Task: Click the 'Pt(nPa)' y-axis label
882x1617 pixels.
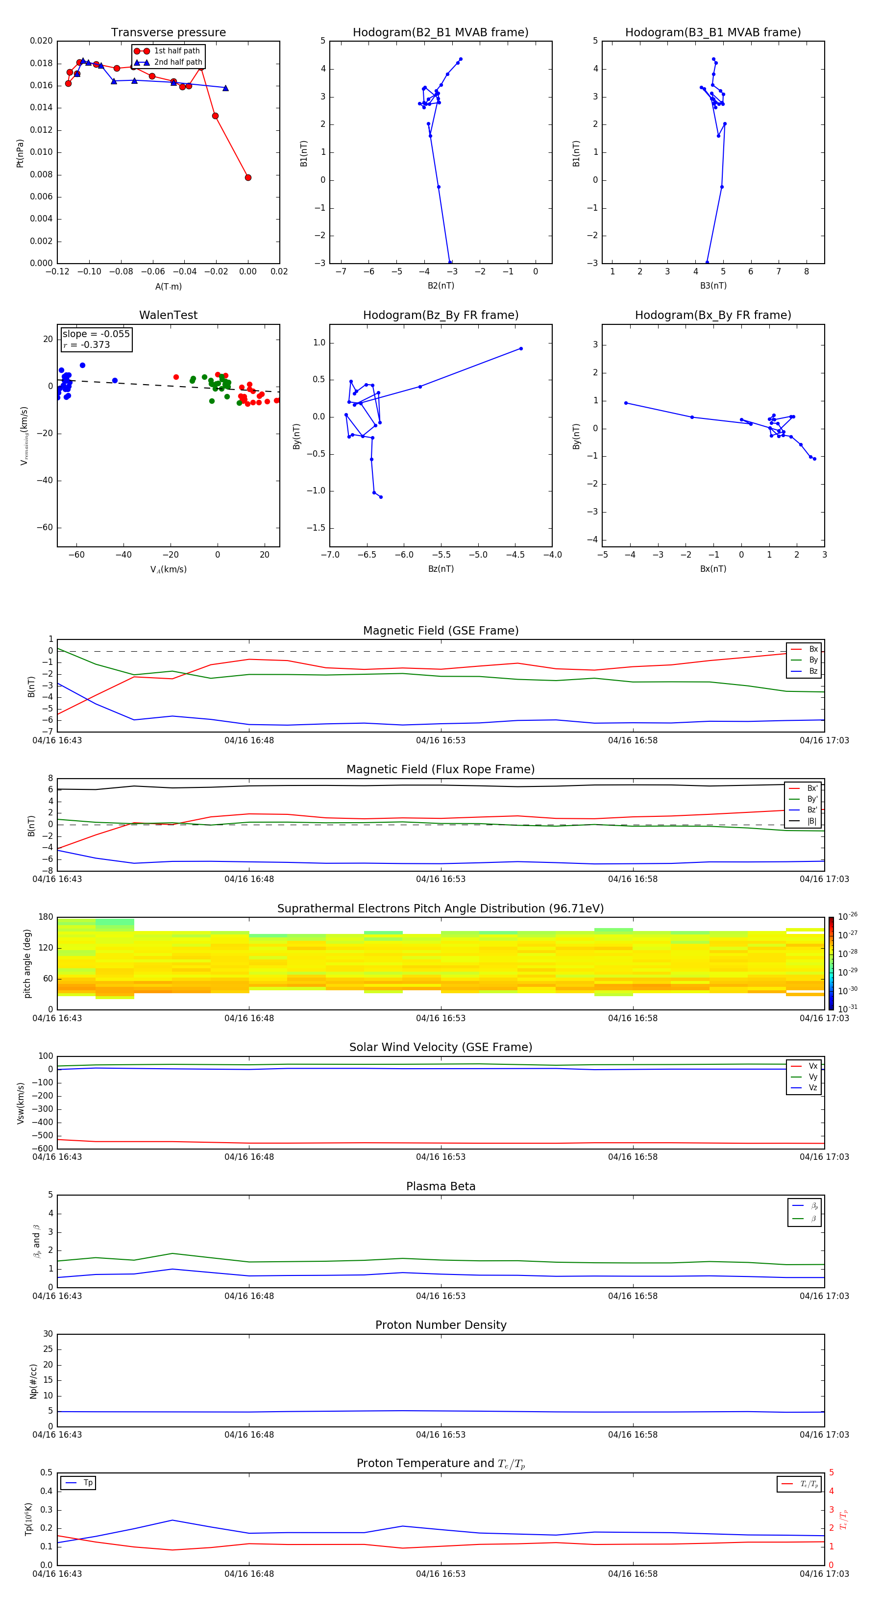Action: click(x=20, y=152)
